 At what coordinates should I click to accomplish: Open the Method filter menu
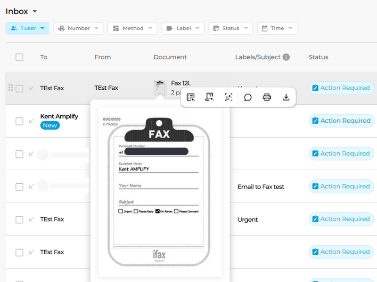coord(132,28)
